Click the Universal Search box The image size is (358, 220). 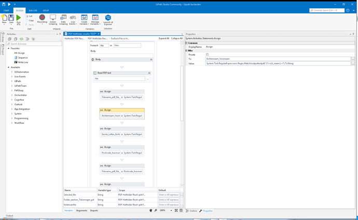tap(327, 10)
